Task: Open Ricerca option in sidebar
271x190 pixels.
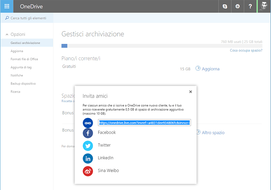Action: point(15,92)
